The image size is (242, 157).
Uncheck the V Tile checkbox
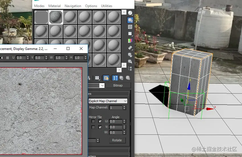tap(100, 127)
